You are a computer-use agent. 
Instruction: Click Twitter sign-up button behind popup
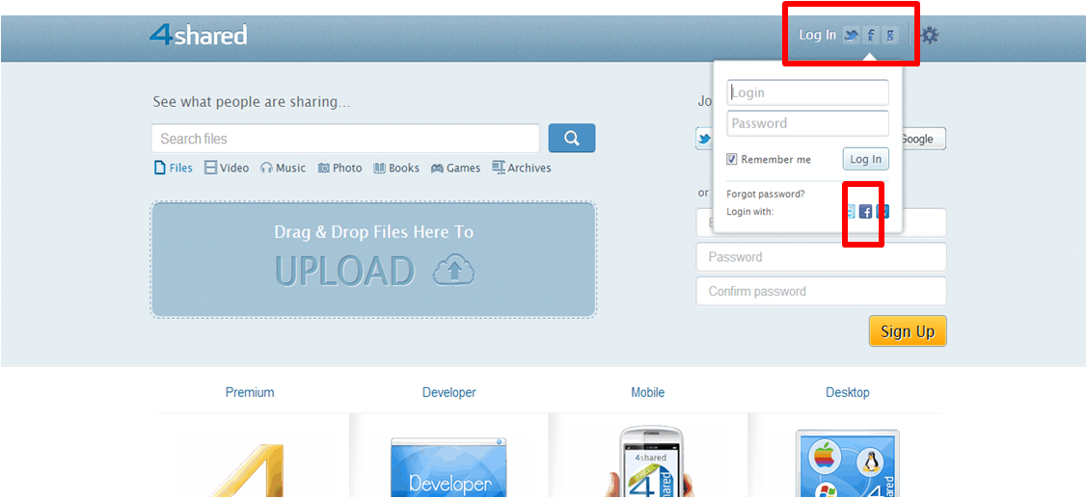704,139
